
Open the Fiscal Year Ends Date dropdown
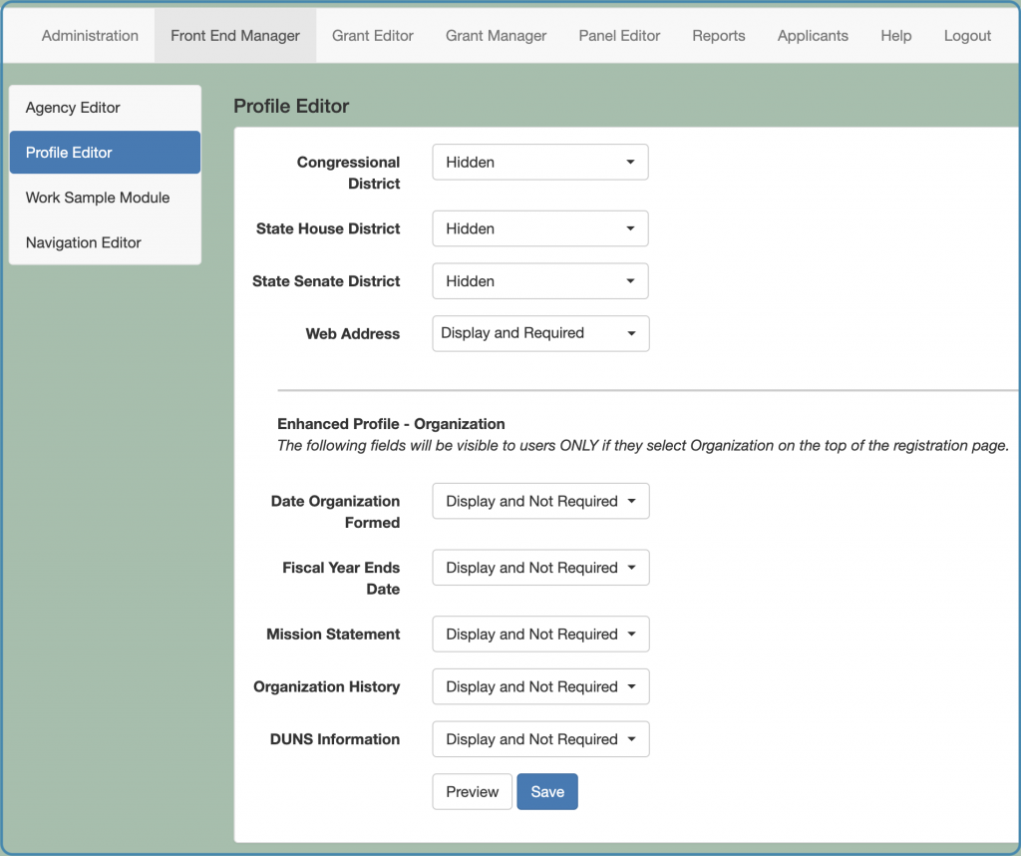coord(539,567)
